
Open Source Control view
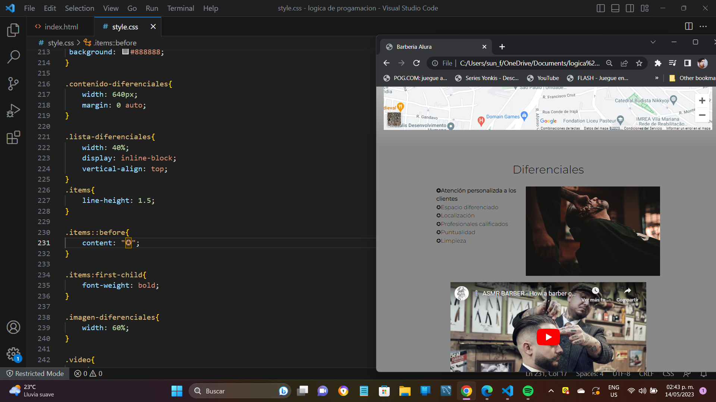coord(13,84)
